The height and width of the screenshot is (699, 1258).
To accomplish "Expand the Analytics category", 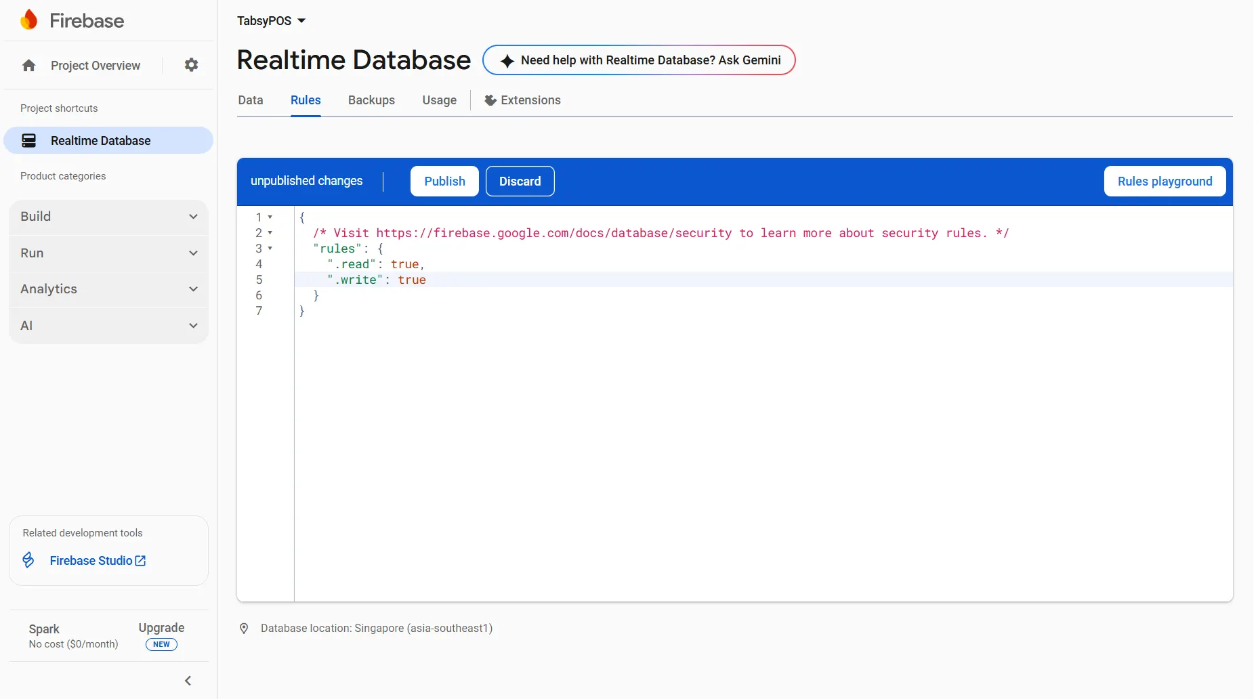I will 108,289.
